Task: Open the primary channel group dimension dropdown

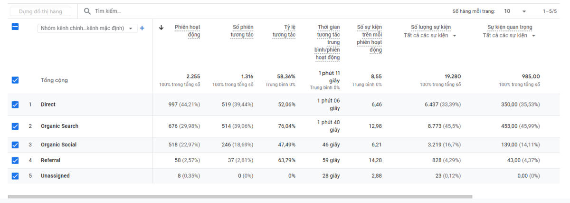Action: point(87,28)
